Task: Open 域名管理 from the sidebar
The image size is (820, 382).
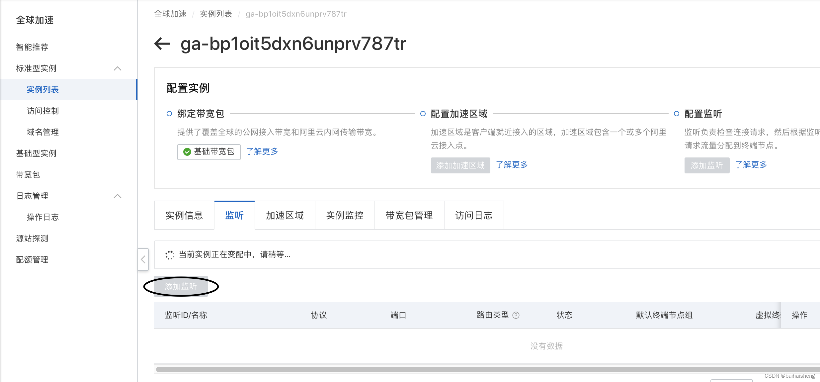Action: point(42,132)
